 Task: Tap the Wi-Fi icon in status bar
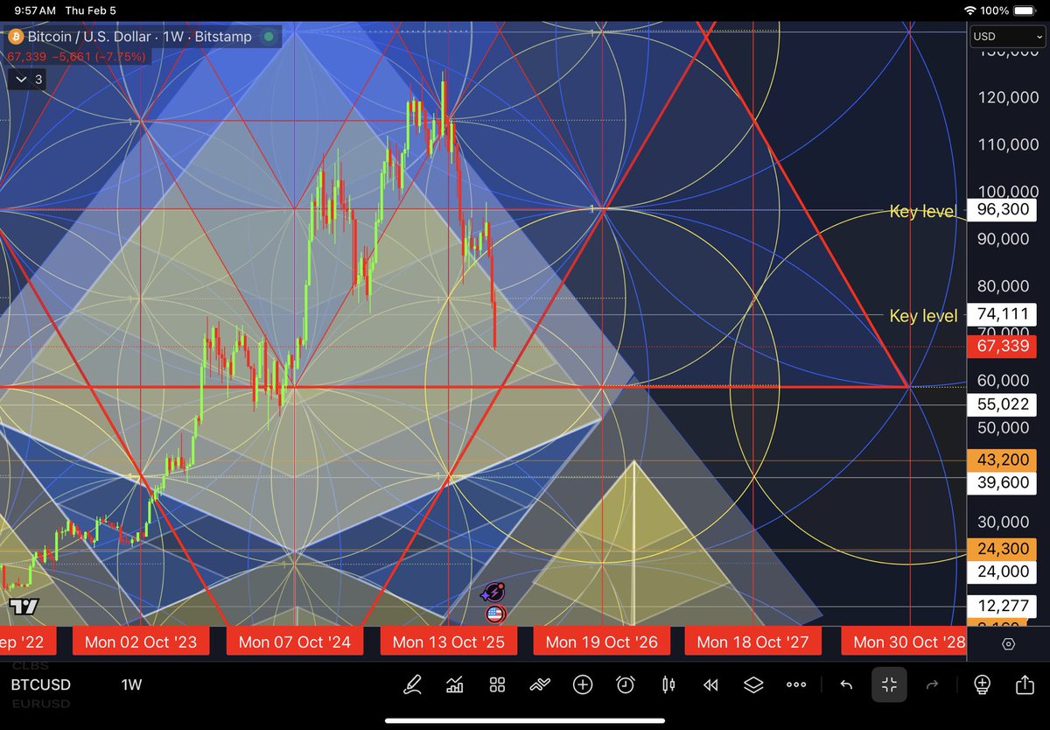969,11
